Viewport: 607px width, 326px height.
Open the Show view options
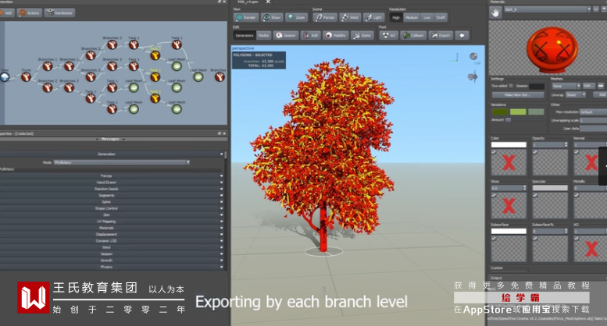tap(272, 17)
